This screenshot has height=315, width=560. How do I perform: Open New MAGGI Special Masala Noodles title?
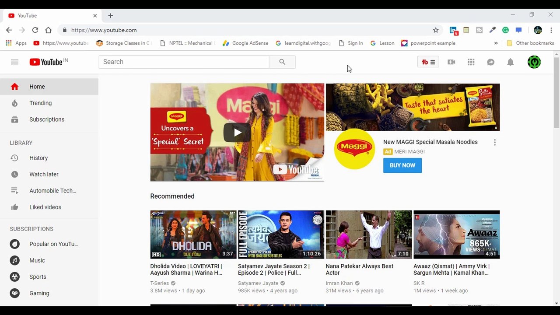430,142
